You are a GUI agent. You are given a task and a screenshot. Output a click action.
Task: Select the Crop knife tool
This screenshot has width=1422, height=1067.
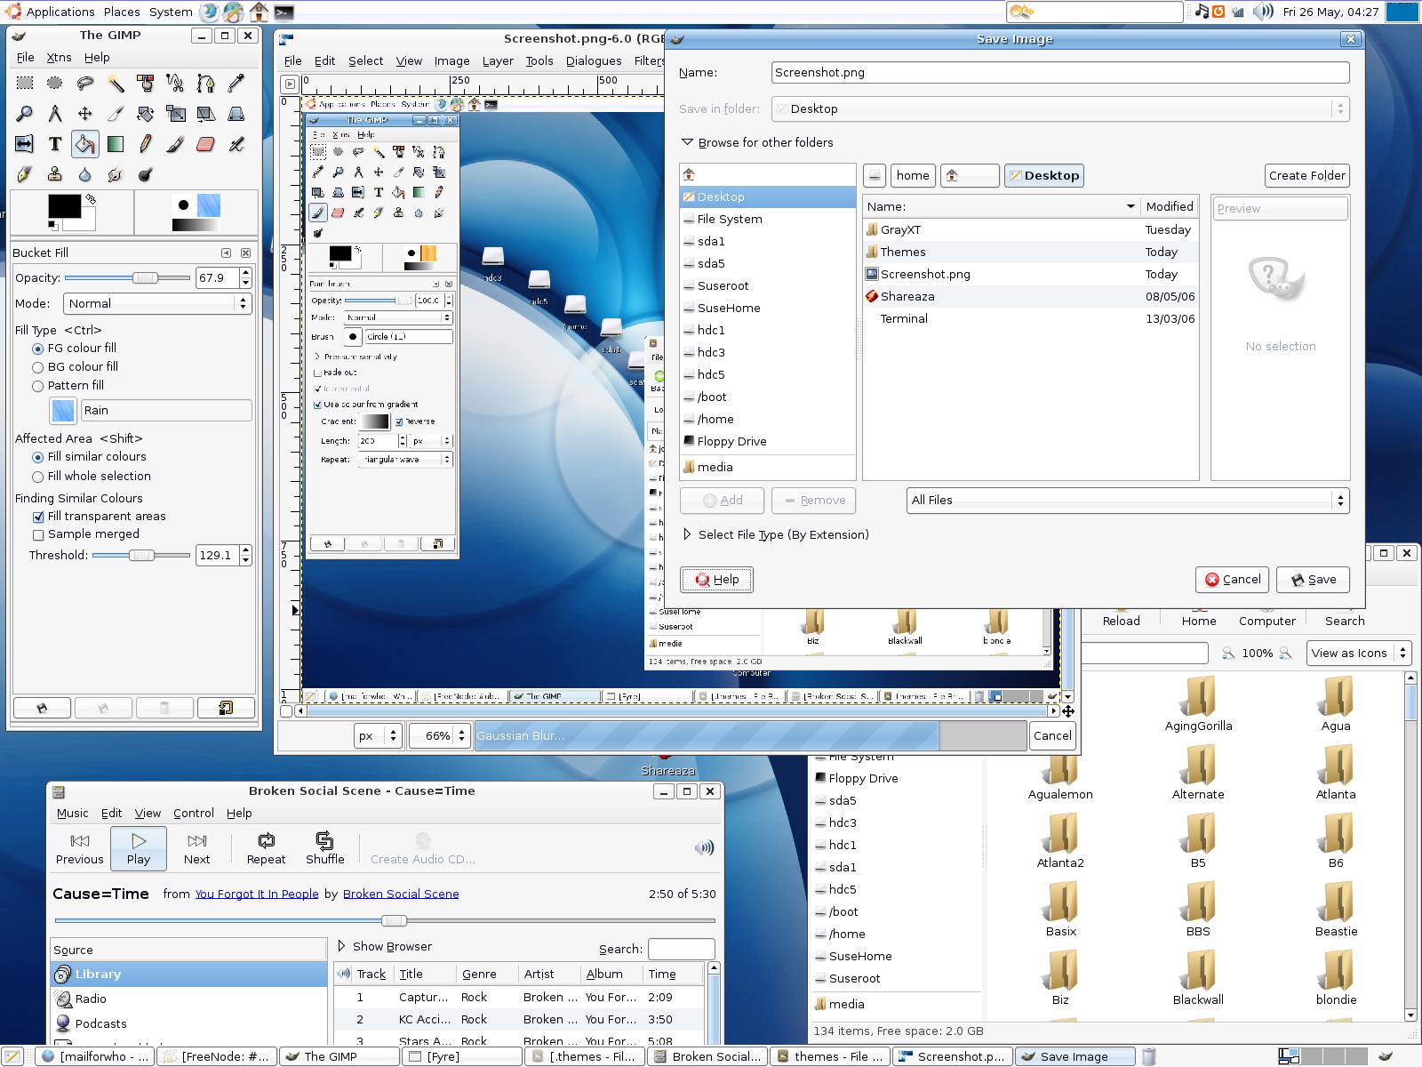[x=116, y=114]
